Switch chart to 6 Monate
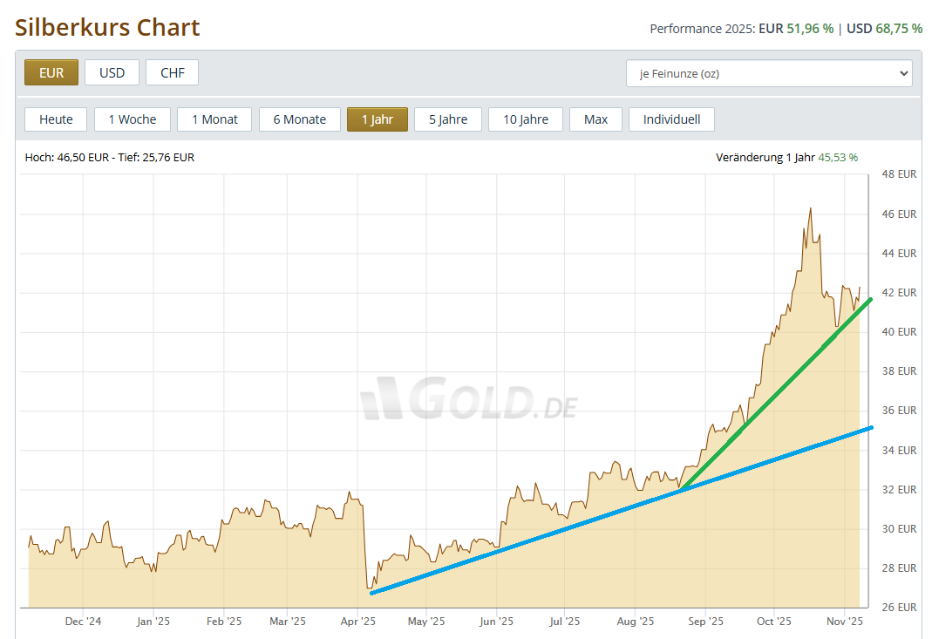The image size is (932, 639). tap(299, 119)
